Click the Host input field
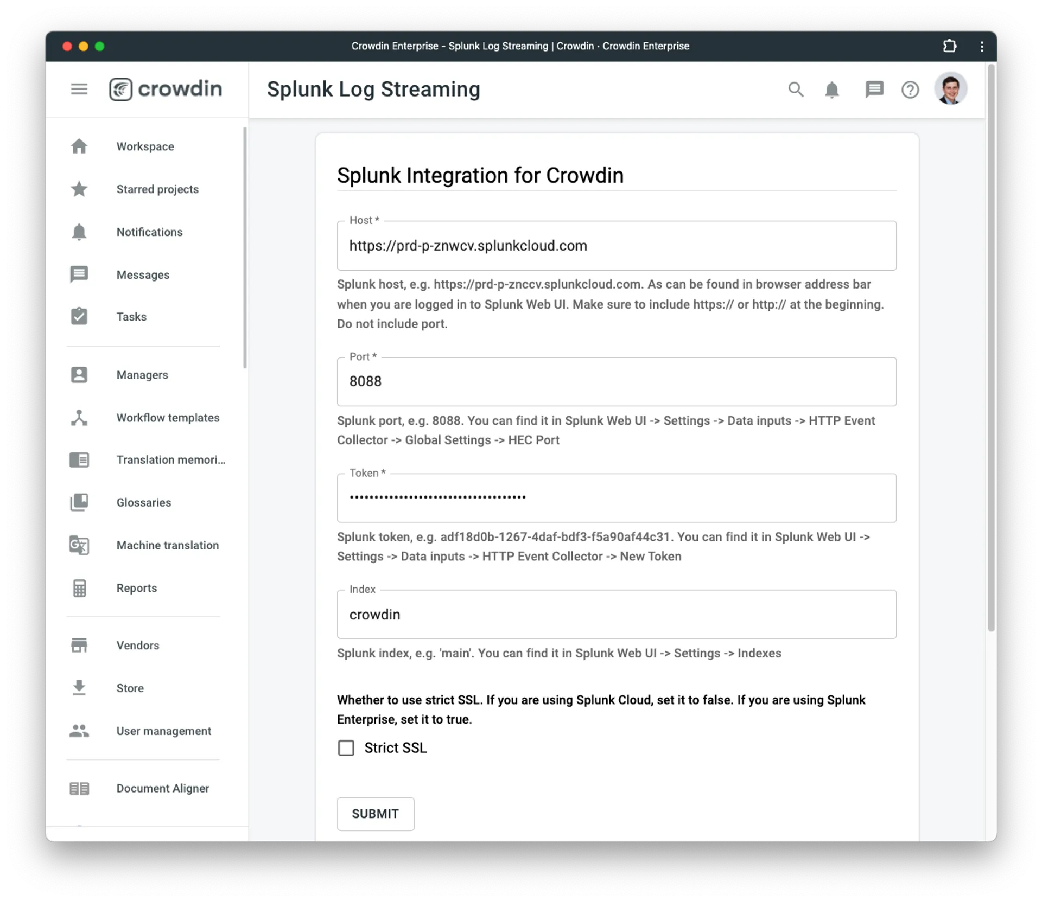This screenshot has width=1042, height=901. coord(616,245)
